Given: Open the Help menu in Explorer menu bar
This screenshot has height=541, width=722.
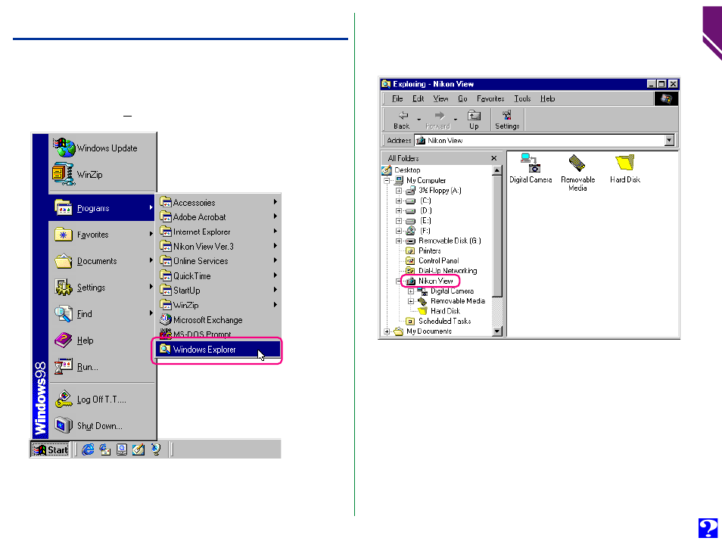Looking at the screenshot, I should [547, 98].
